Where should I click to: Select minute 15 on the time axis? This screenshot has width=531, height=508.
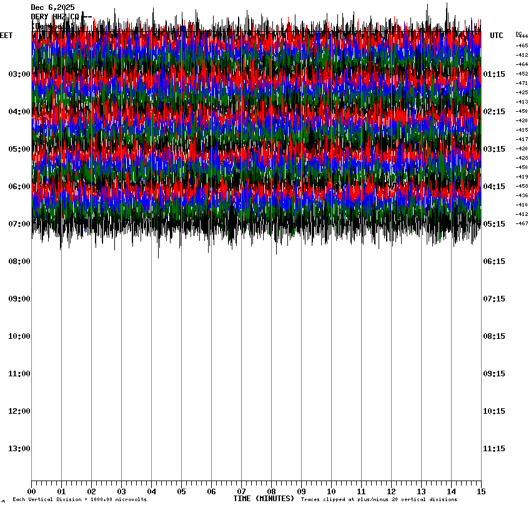(x=481, y=491)
